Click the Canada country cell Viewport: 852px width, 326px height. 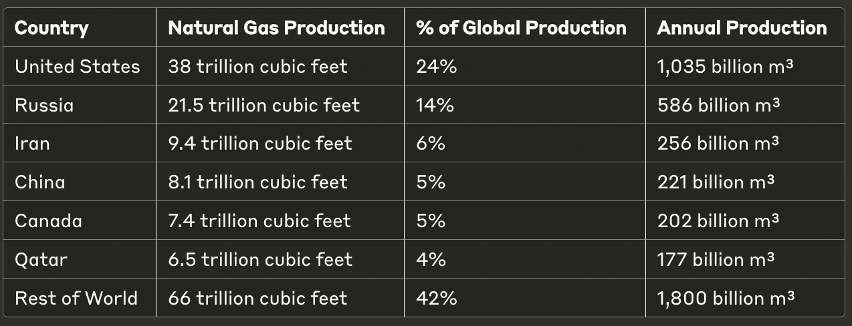[48, 221]
